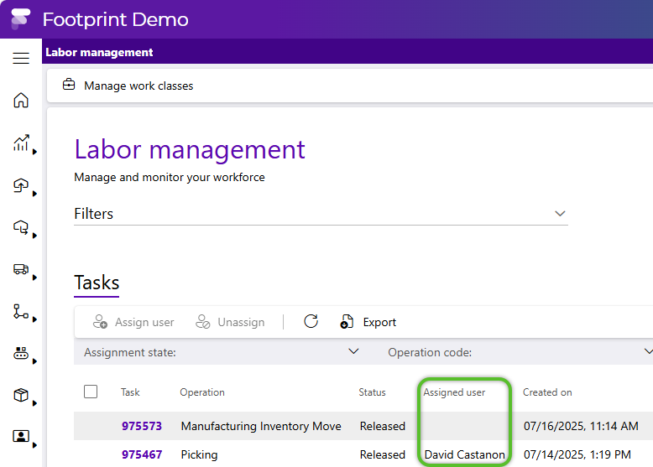Click Released status in row 975573
This screenshot has width=653, height=467.
(383, 426)
